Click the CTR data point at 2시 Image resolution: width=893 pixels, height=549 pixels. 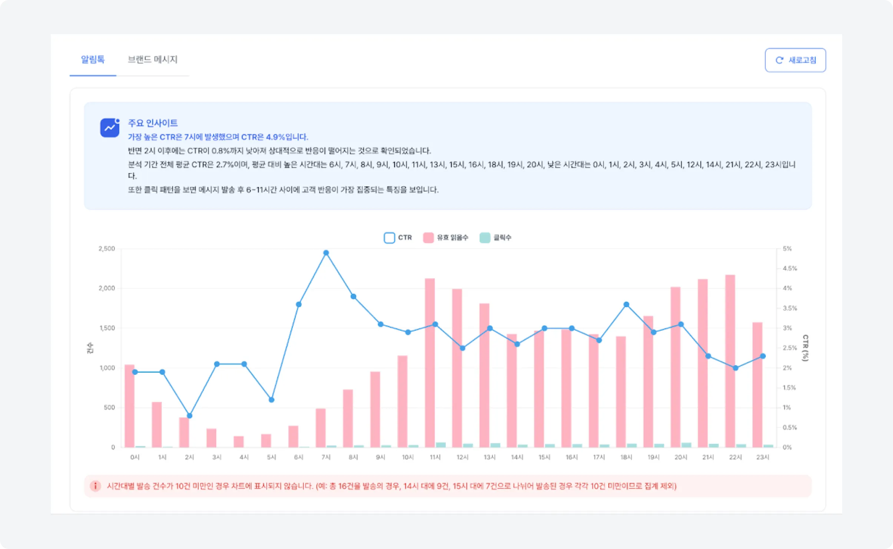189,416
